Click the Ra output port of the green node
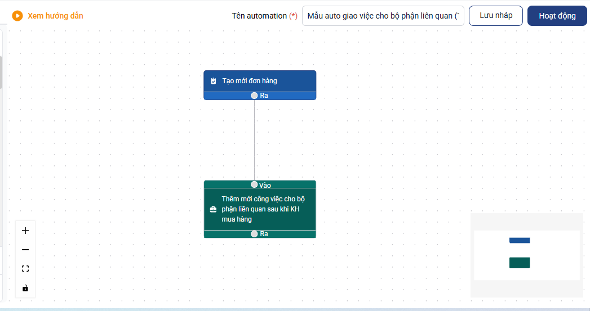The height and width of the screenshot is (311, 590). click(x=255, y=233)
